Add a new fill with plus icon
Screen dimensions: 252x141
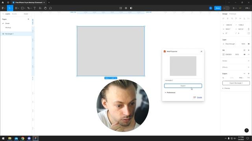click(248, 50)
